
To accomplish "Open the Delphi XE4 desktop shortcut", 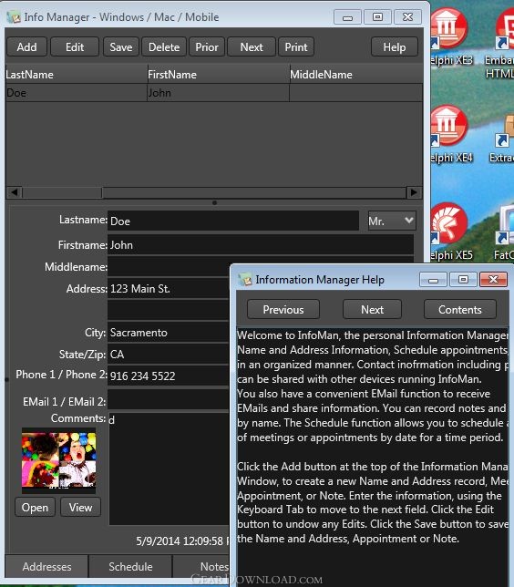I will (x=449, y=135).
